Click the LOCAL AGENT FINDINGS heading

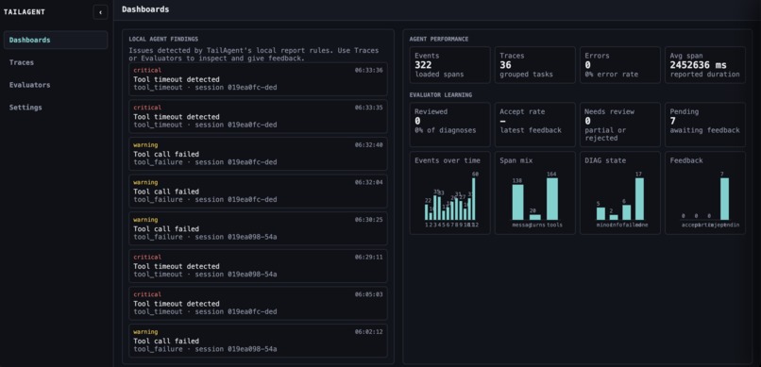point(163,39)
